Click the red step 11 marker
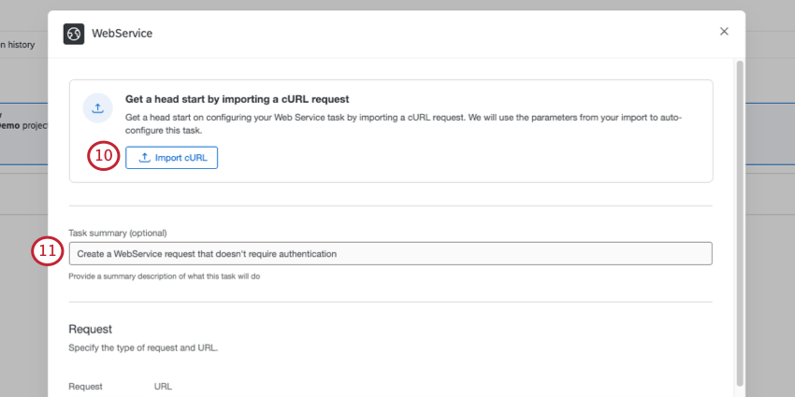Image resolution: width=795 pixels, height=397 pixels. [48, 251]
